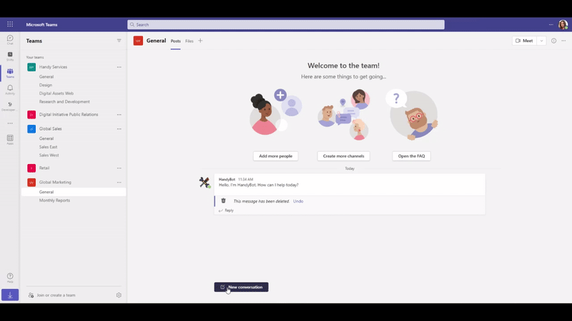Open the user profile avatar
The width and height of the screenshot is (572, 321).
(x=563, y=24)
